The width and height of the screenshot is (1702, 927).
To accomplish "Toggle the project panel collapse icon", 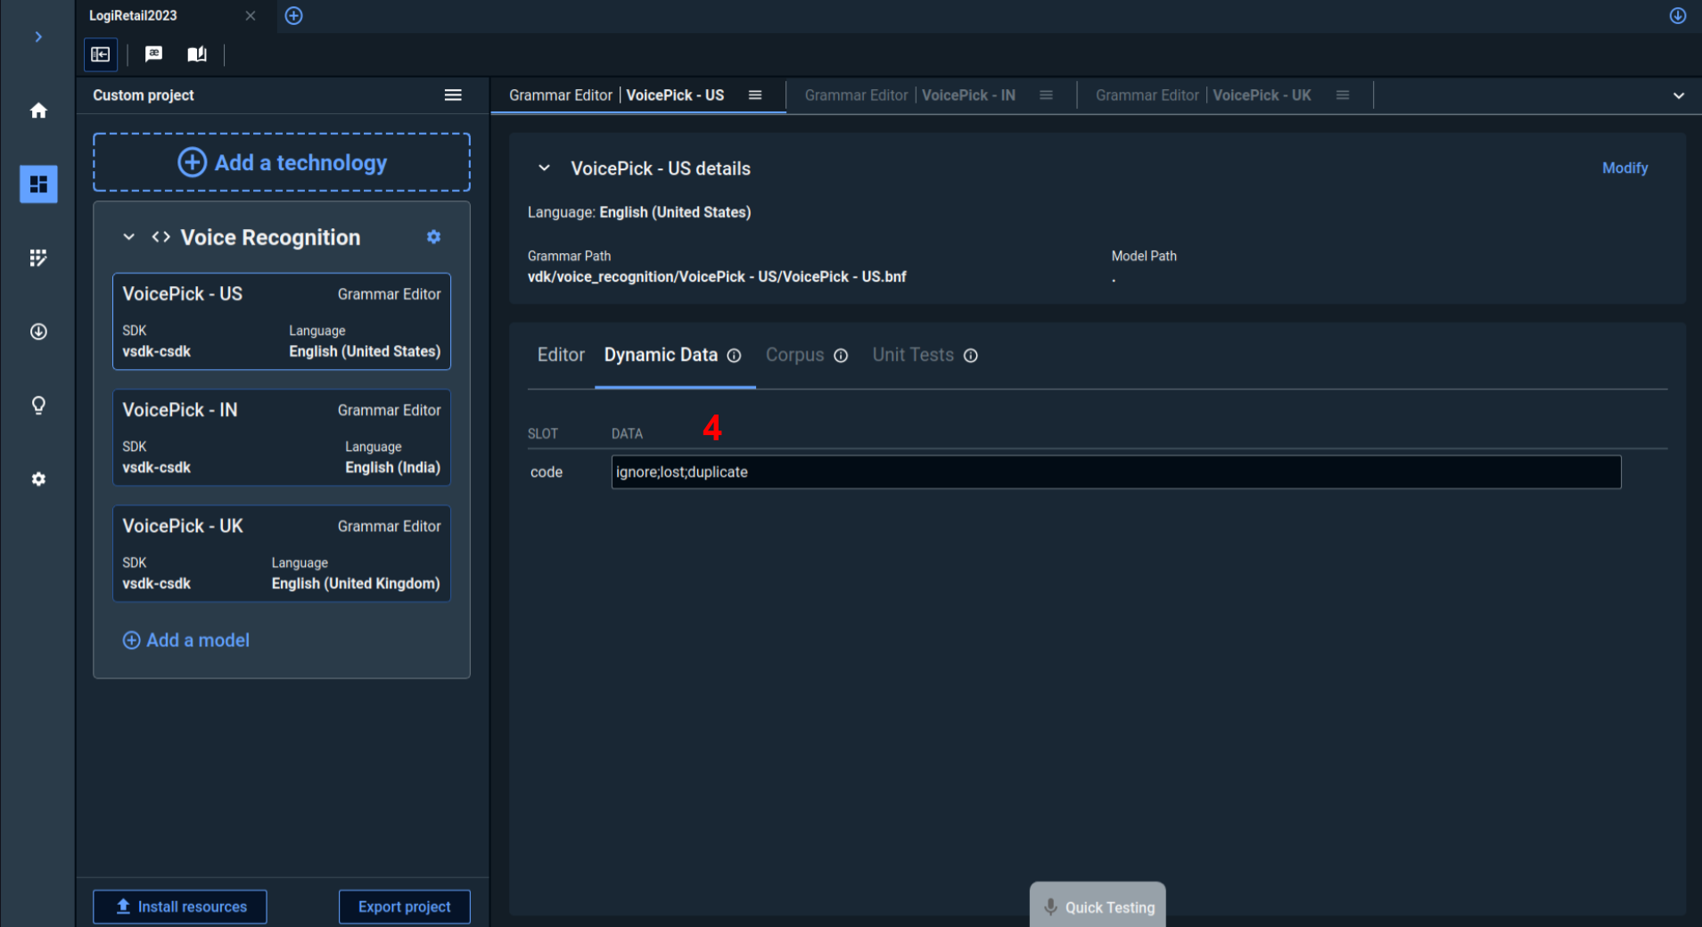I will click(x=101, y=54).
